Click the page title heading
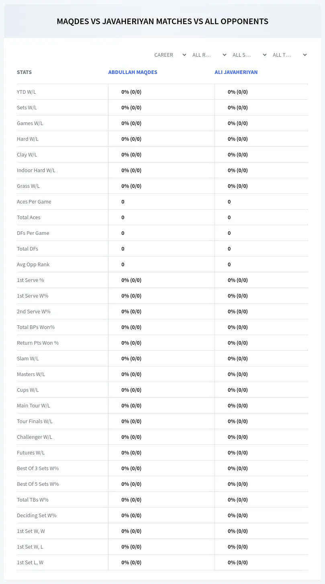325x584 pixels. [x=162, y=21]
